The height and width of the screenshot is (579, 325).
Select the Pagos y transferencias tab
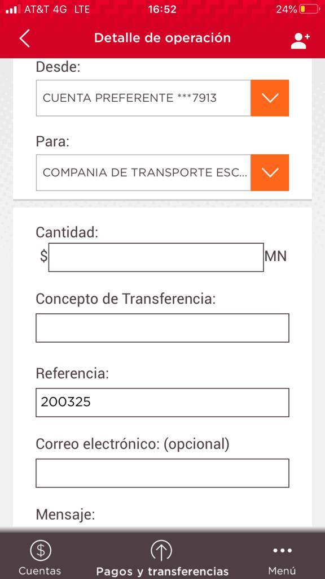162,560
